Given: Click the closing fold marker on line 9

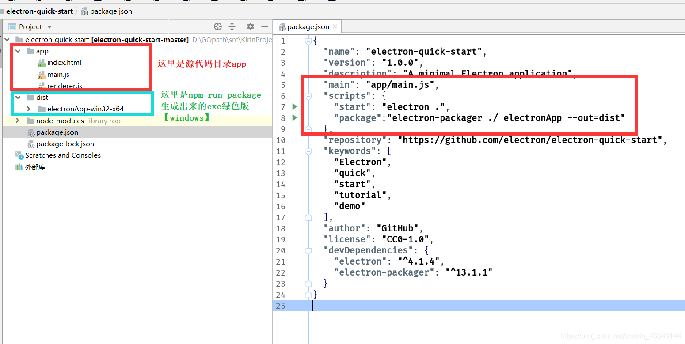Looking at the screenshot, I should 308,129.
